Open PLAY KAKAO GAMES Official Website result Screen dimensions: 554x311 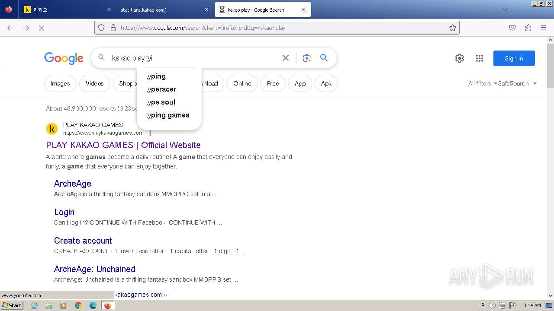[x=123, y=145]
